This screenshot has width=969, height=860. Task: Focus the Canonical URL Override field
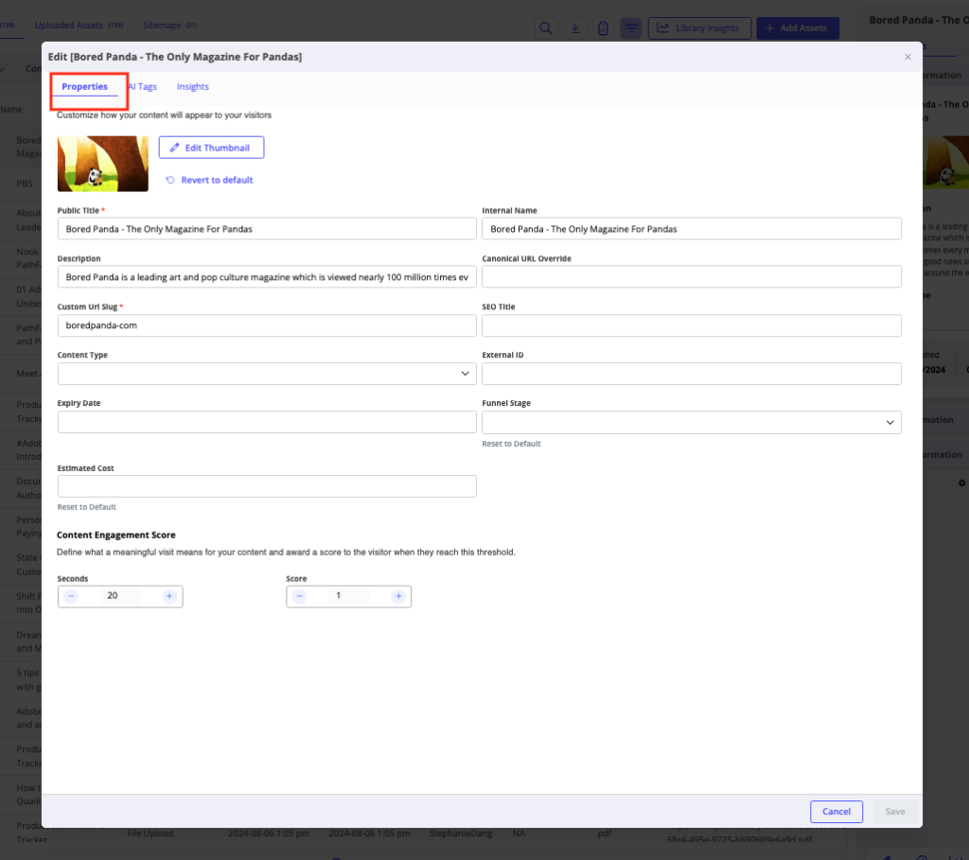coord(692,277)
